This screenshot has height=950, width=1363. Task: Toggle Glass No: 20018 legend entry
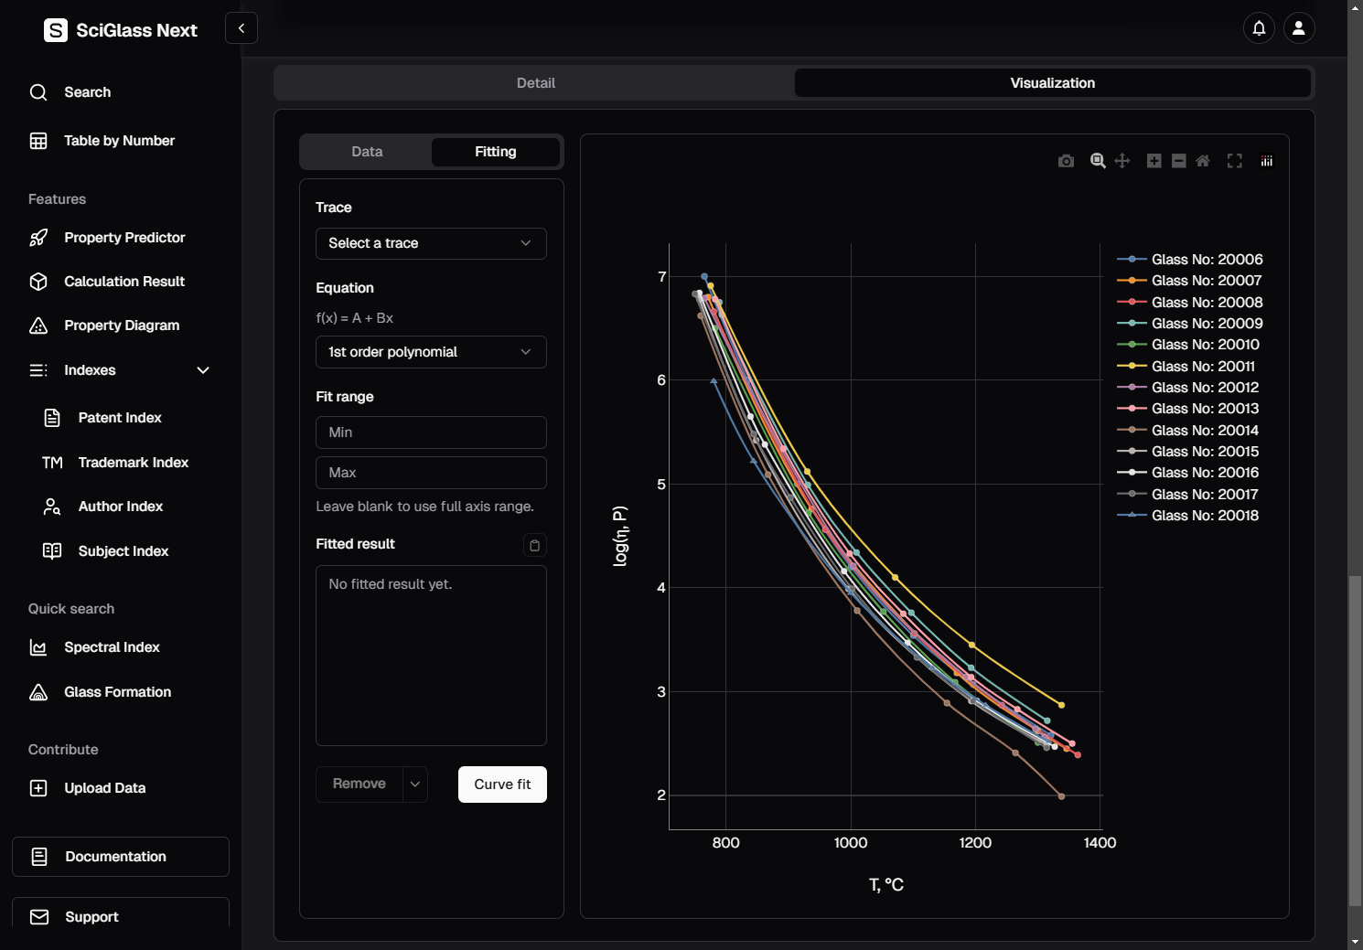1204,516
